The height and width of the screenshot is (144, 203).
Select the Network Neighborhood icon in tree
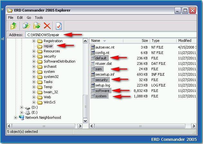[22, 117]
